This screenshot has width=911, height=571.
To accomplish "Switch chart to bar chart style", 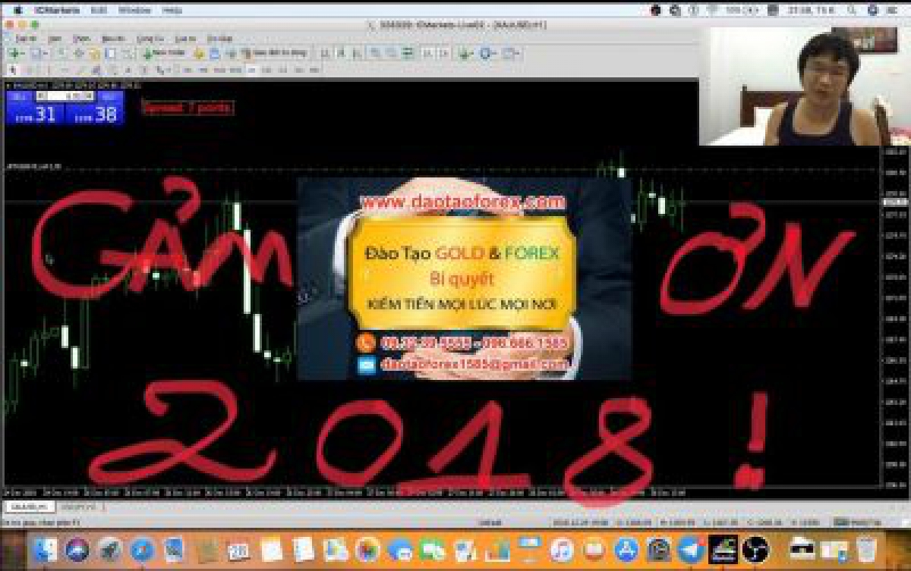I will [x=324, y=53].
